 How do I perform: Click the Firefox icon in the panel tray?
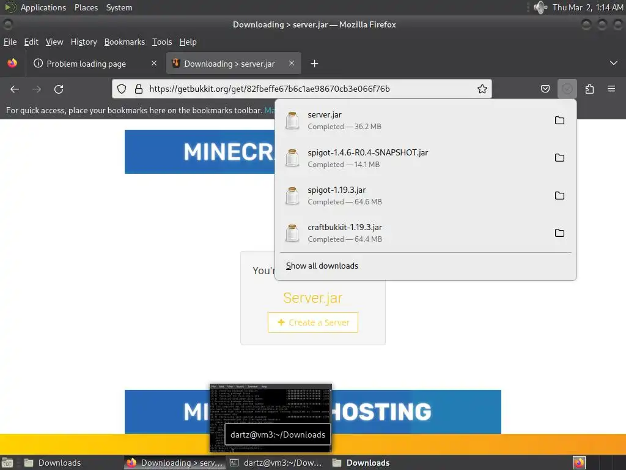pos(579,463)
